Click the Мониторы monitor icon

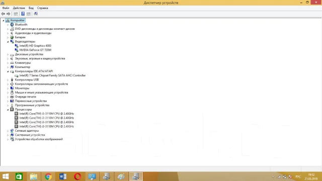[x=12, y=88]
